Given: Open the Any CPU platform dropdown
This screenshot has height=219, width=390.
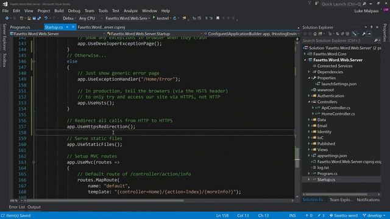Looking at the screenshot, I should [x=91, y=18].
